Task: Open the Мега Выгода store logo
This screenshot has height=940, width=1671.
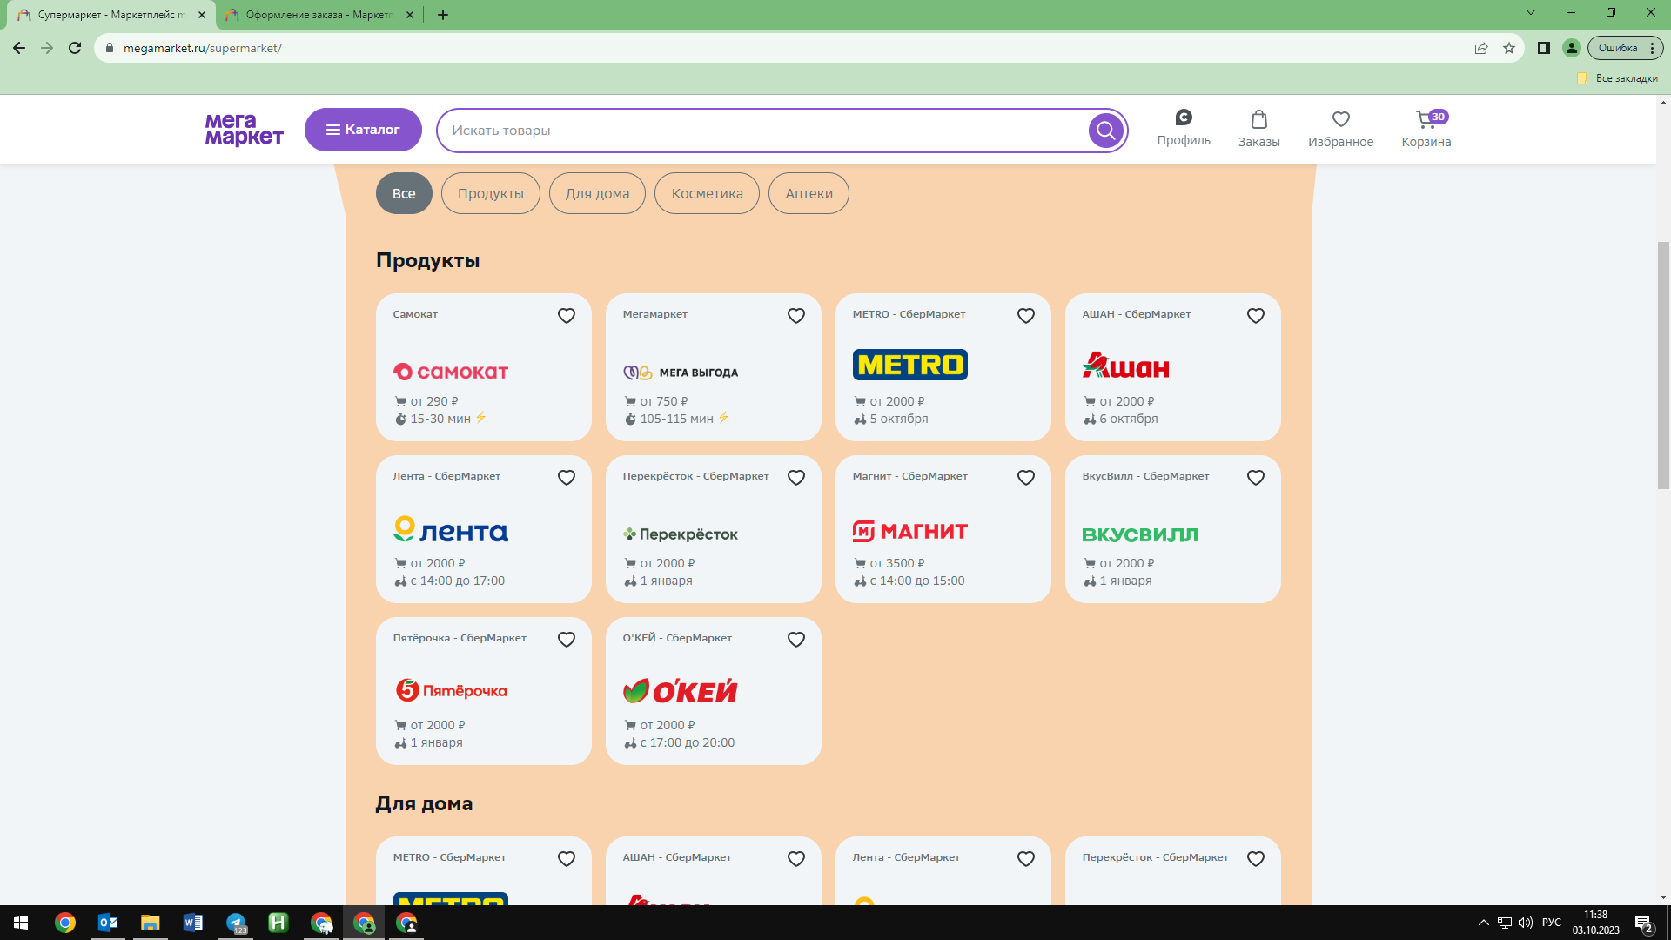Action: click(681, 373)
